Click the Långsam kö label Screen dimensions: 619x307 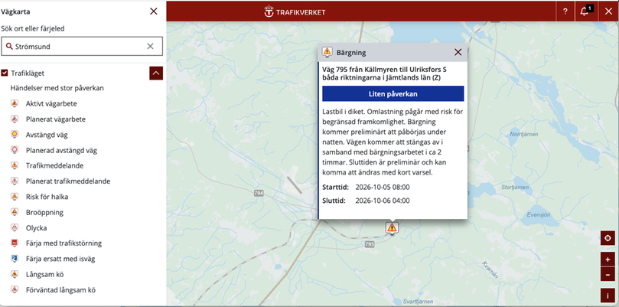[44, 274]
